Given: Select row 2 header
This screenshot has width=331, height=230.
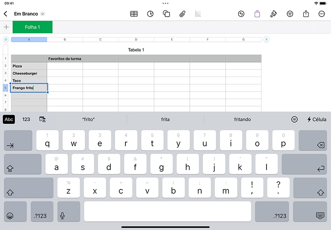Looking at the screenshot, I should tap(6, 66).
